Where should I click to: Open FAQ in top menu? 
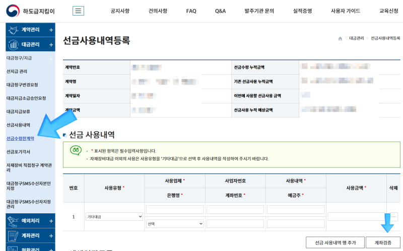tap(191, 11)
